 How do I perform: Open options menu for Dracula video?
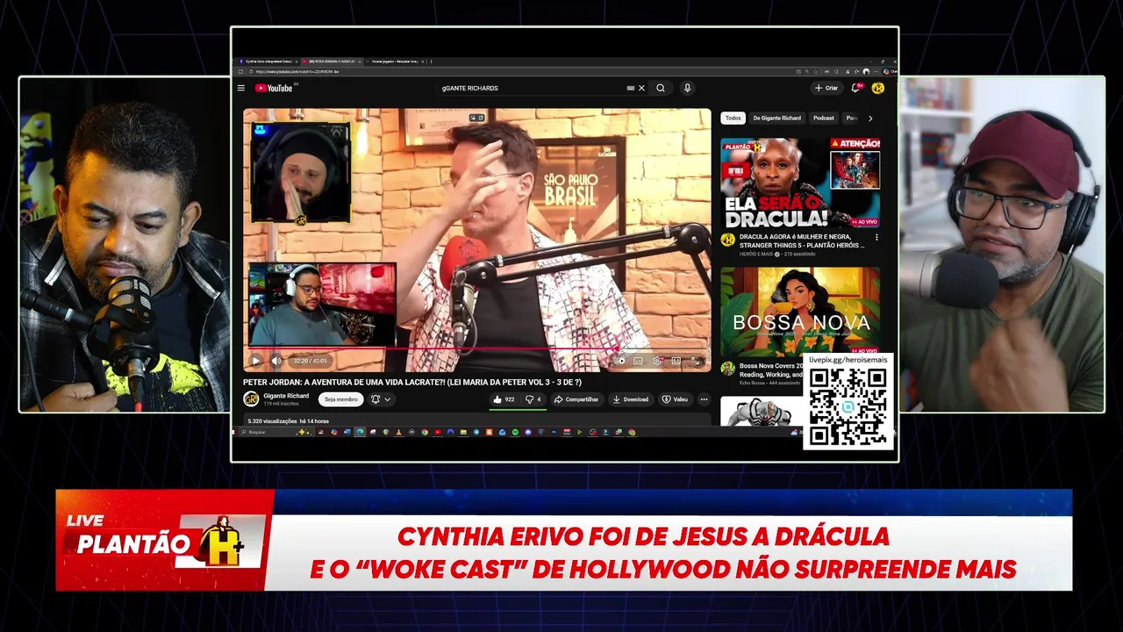pos(876,237)
